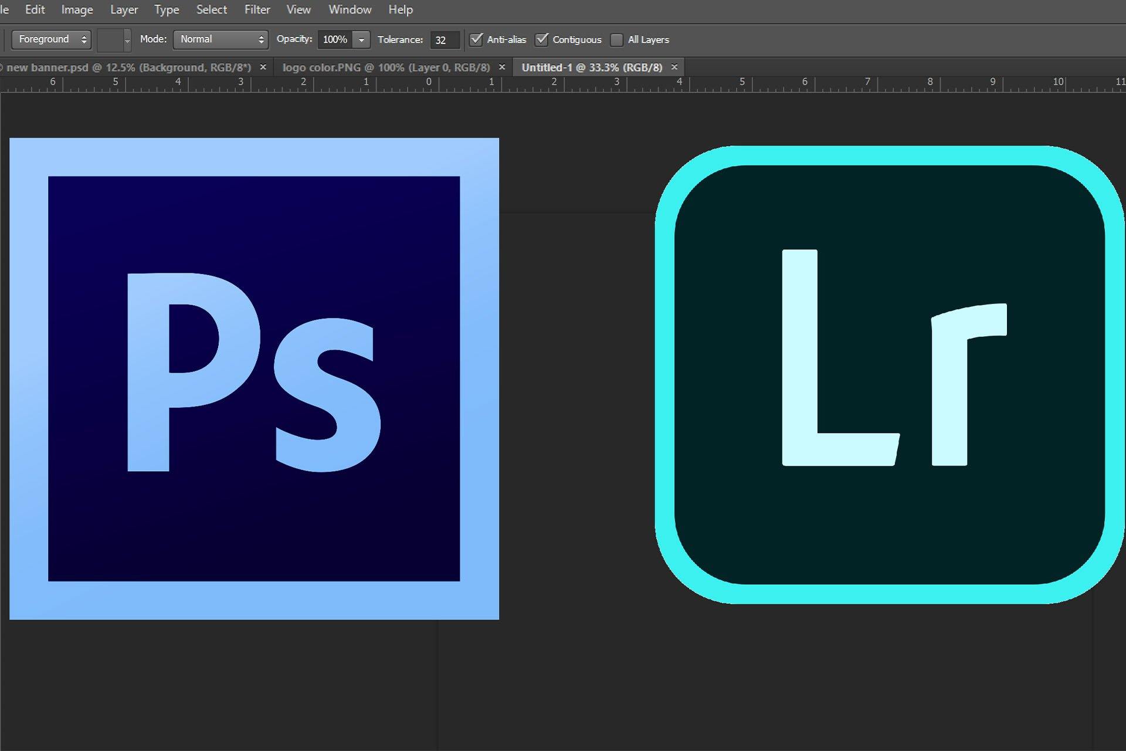Open the Layer menu
This screenshot has width=1126, height=751.
[124, 10]
